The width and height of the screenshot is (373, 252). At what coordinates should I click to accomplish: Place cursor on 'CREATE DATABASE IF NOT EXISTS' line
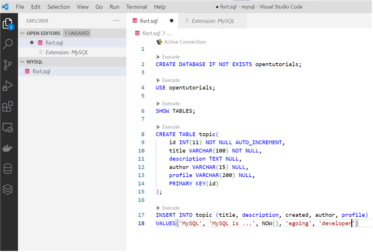coord(228,64)
